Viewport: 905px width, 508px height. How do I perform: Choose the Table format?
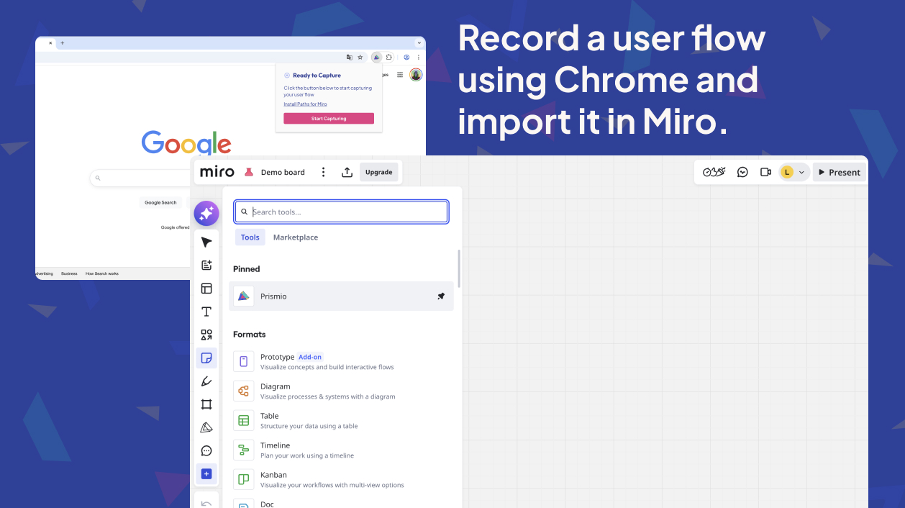pos(341,420)
